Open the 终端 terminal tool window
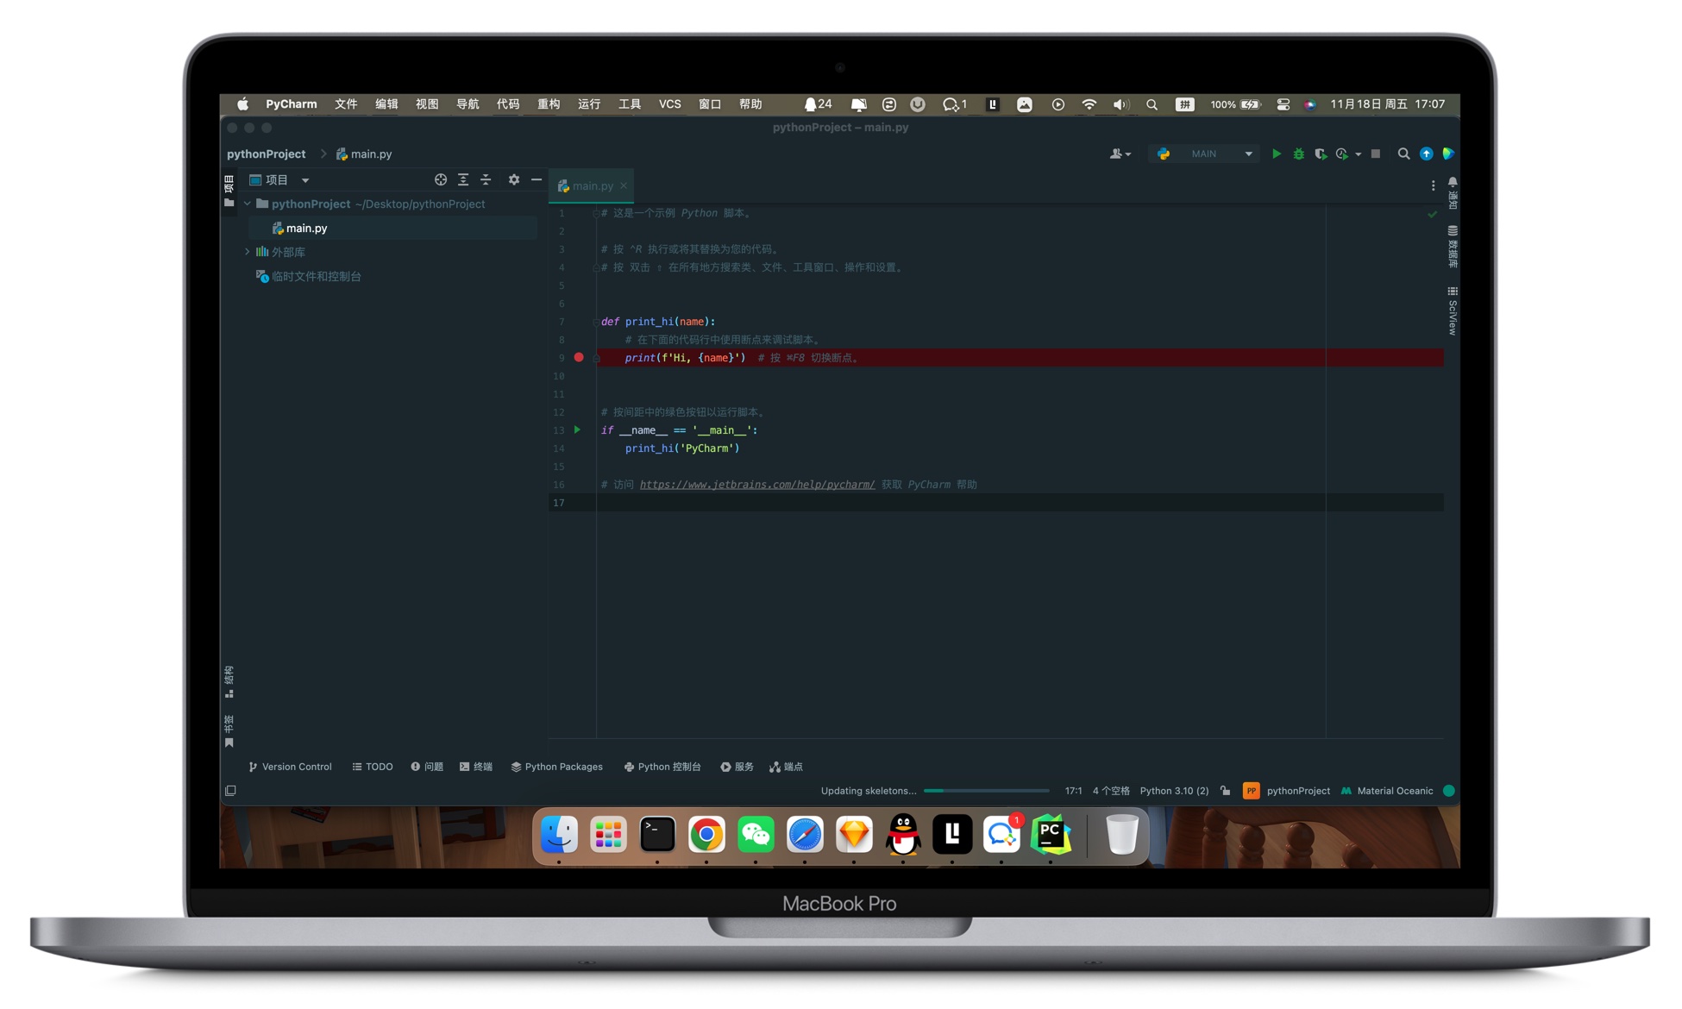Screen dimensions: 1682x1009 pyautogui.click(x=476, y=767)
